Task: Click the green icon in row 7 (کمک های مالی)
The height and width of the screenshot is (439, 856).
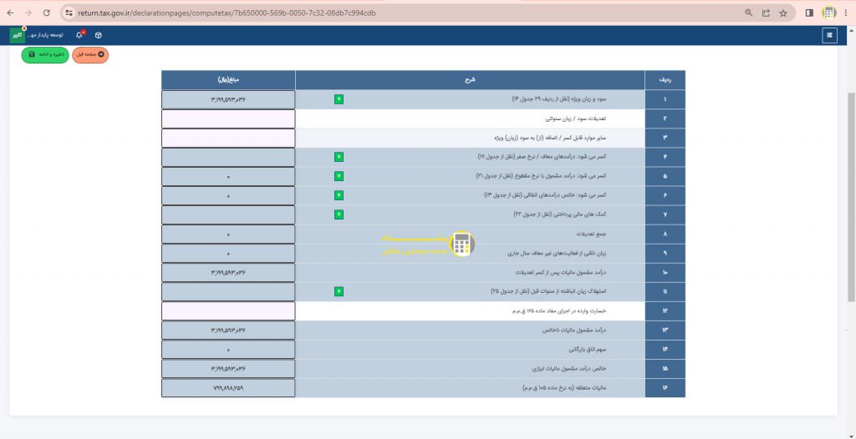Action: click(x=339, y=214)
